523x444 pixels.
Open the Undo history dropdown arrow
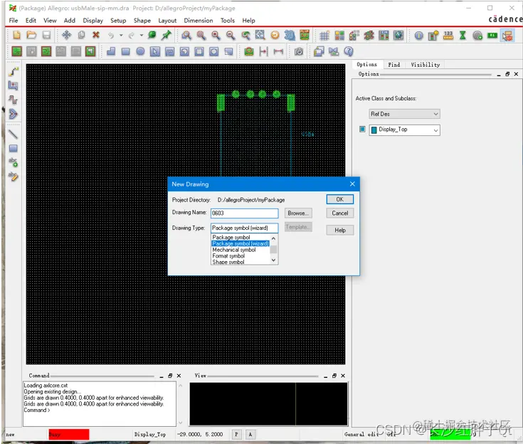(x=121, y=35)
